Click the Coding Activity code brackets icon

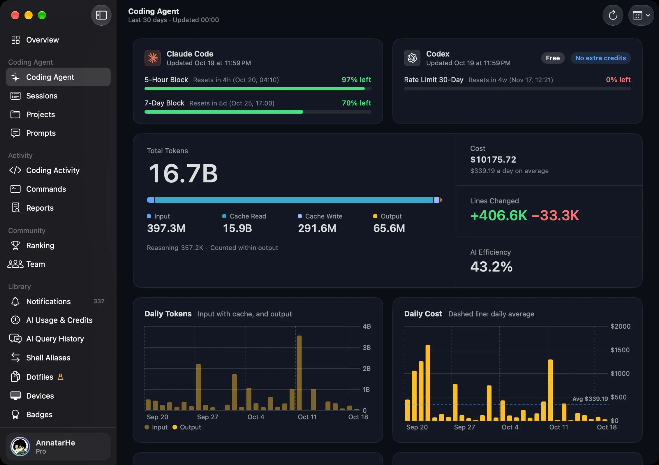[x=15, y=170]
